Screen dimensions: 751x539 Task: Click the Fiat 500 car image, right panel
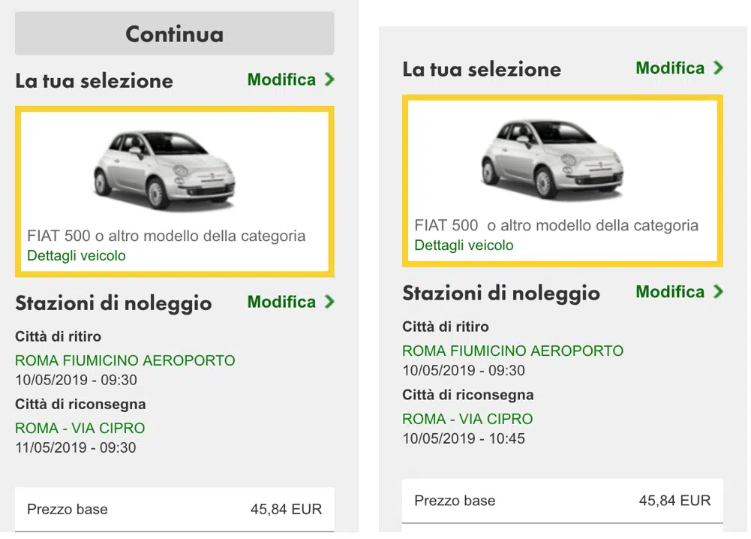coord(552,159)
